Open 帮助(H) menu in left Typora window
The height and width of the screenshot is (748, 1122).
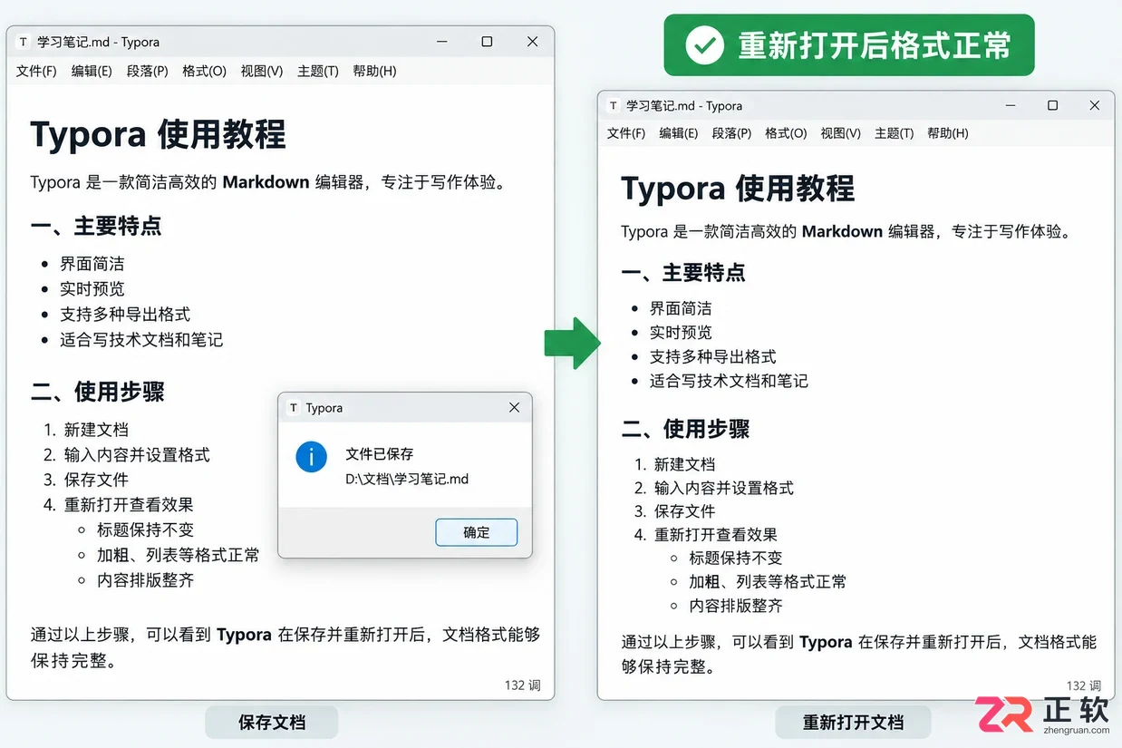374,71
